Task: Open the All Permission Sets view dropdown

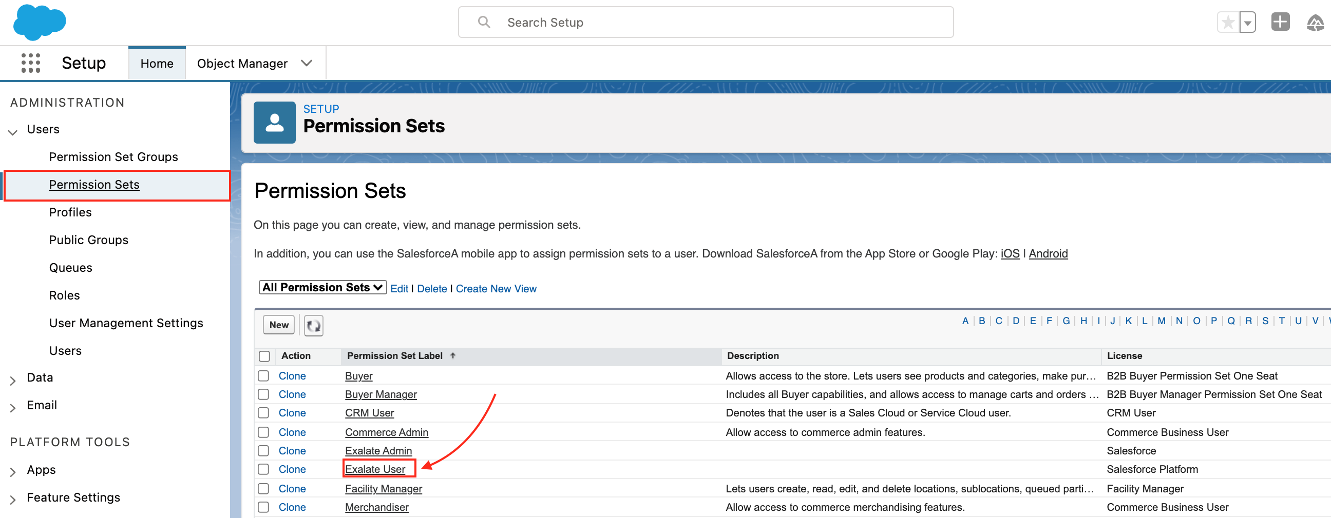Action: click(x=323, y=287)
